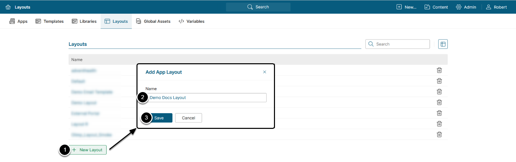516x162 pixels.
Task: Click the home icon in header
Action: click(8, 7)
